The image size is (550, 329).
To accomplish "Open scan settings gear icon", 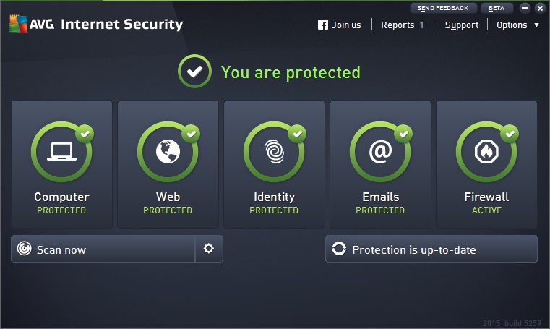I will [209, 249].
